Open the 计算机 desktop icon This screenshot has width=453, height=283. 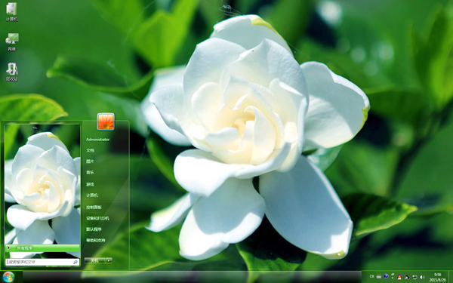(11, 11)
